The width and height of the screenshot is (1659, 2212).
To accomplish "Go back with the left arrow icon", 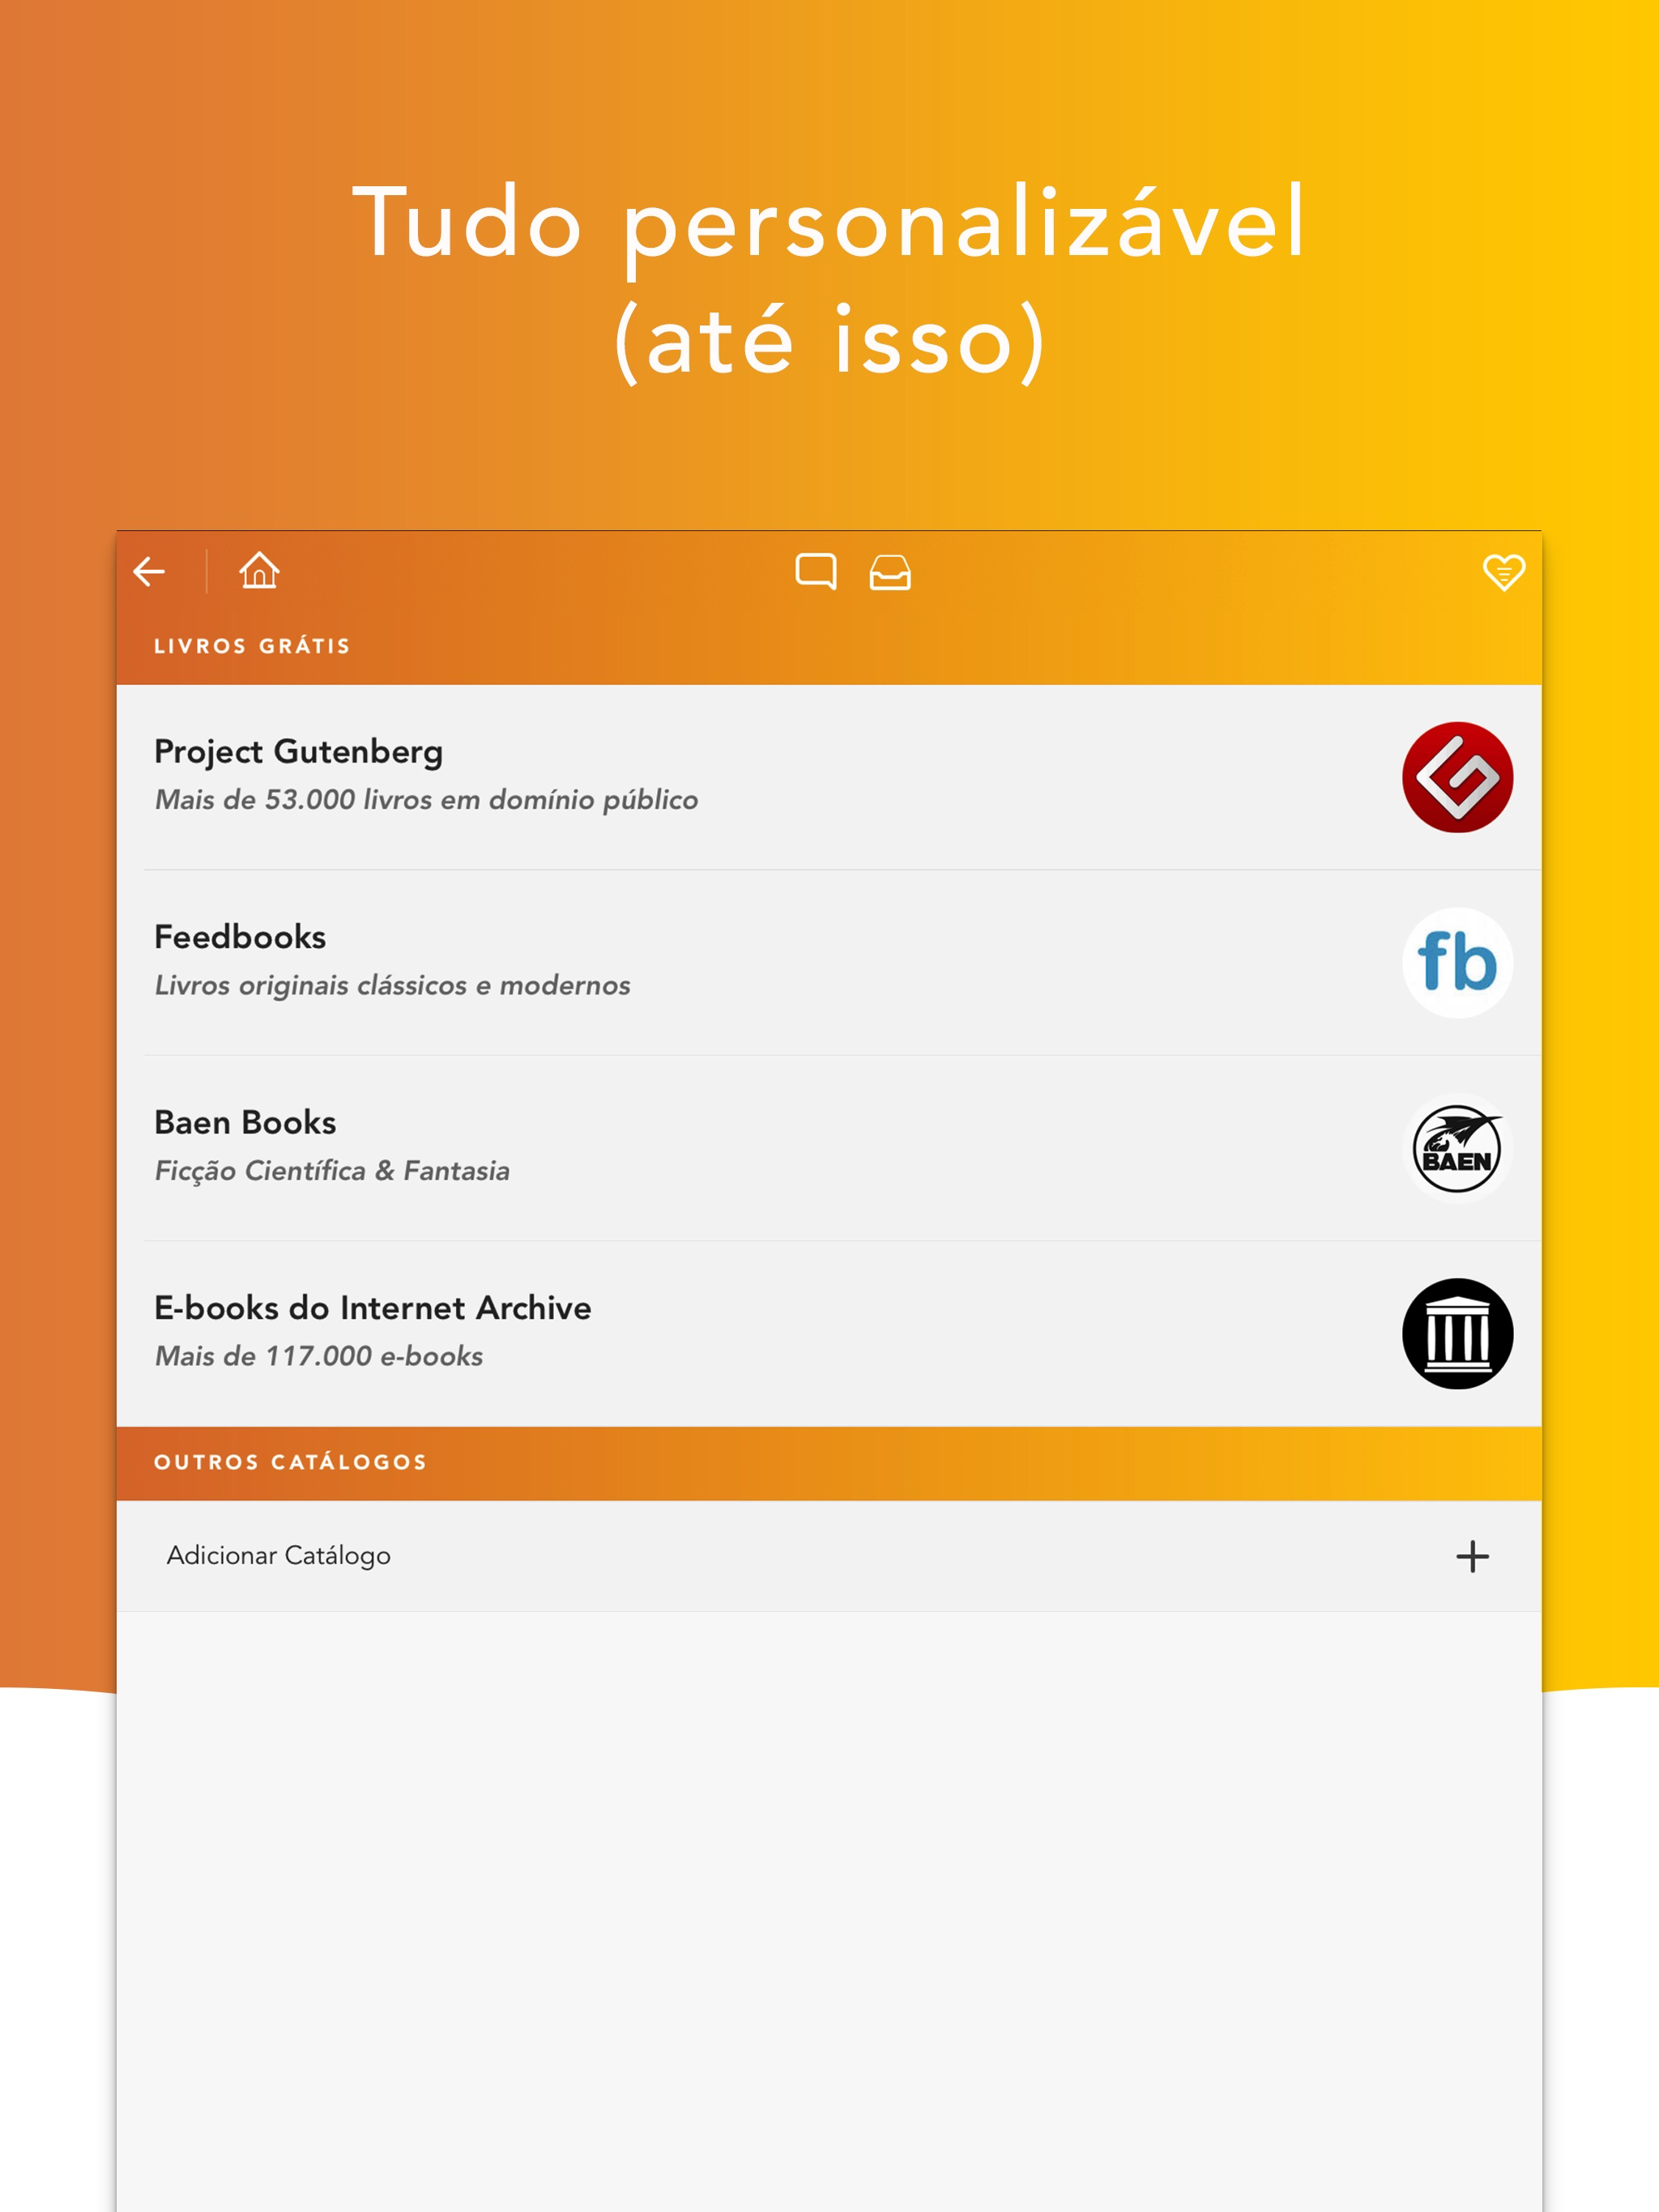I will (x=149, y=572).
